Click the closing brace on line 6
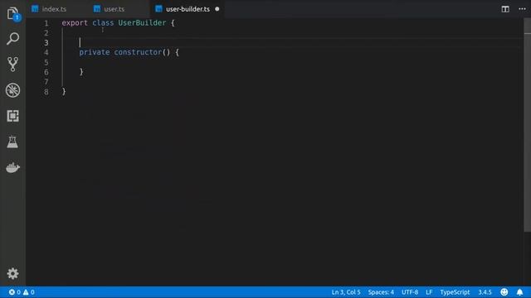 point(81,72)
